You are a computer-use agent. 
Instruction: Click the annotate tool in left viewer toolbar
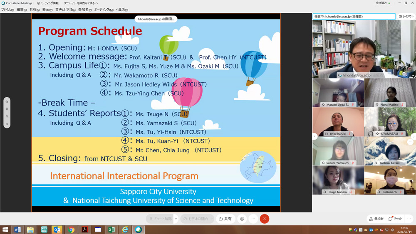coord(7,102)
